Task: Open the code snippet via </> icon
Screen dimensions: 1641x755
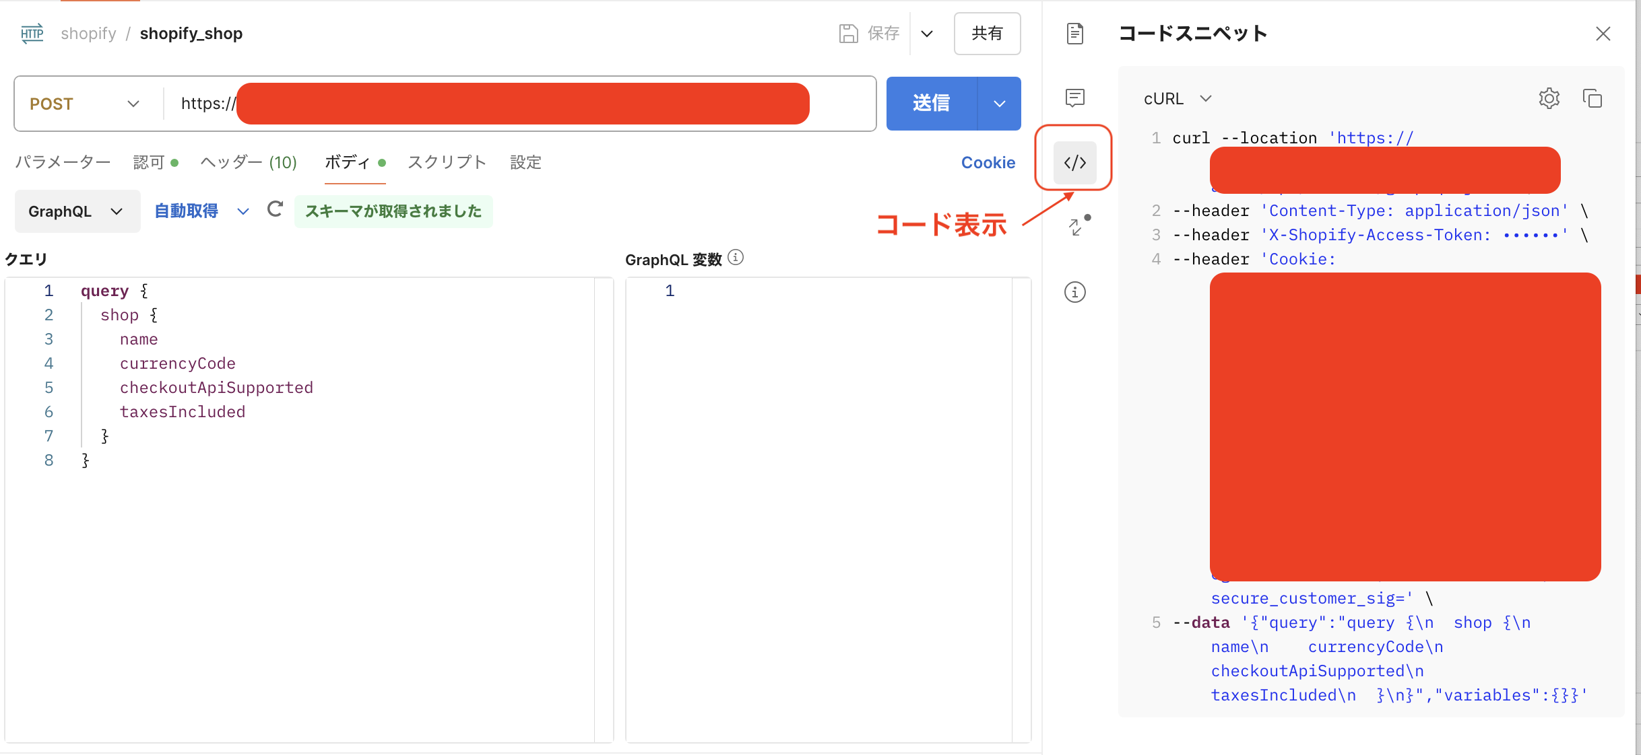Action: (1074, 161)
